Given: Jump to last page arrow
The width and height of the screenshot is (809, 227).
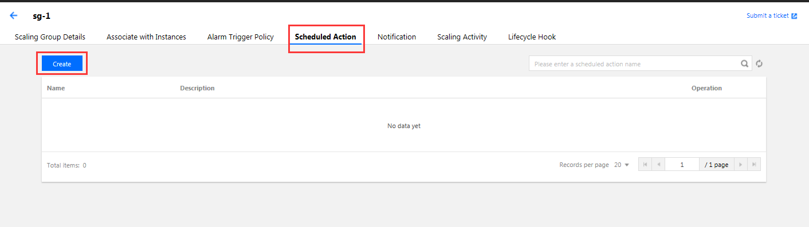Looking at the screenshot, I should point(755,165).
